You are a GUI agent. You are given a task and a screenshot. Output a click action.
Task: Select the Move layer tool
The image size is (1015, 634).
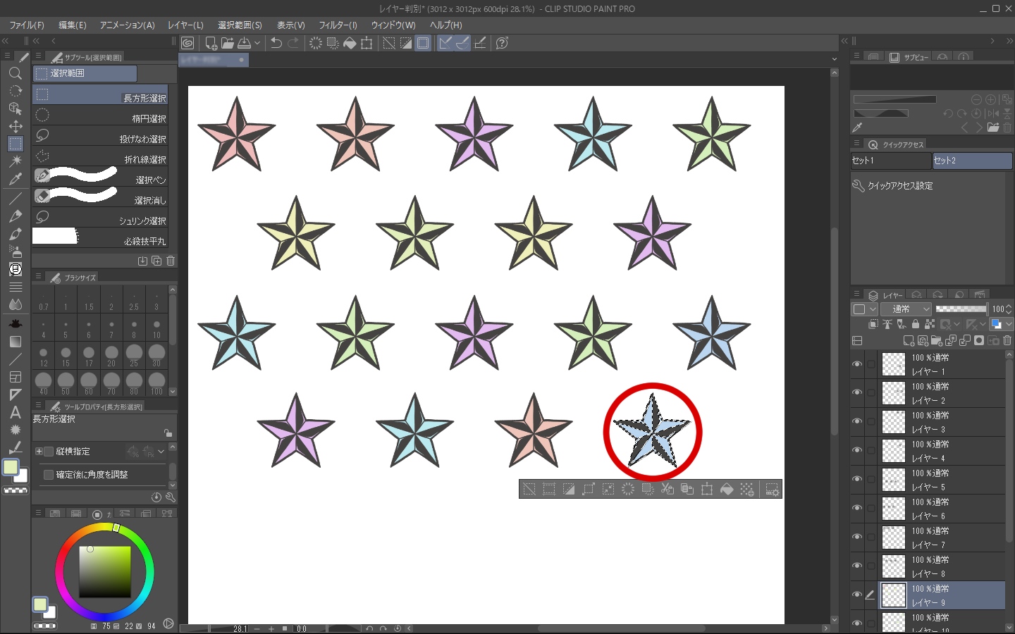coord(15,126)
